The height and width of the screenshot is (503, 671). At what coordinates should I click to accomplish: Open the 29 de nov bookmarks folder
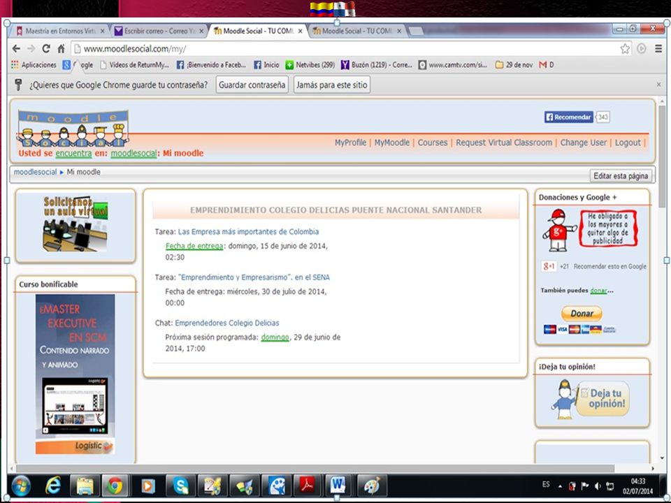tap(514, 64)
